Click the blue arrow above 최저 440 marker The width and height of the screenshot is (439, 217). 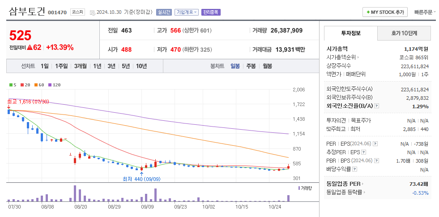tap(141, 174)
